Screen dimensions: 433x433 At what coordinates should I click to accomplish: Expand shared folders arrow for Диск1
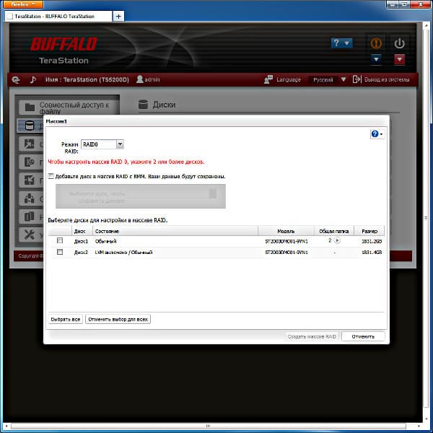coord(337,240)
